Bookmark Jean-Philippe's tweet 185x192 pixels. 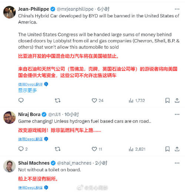(x=167, y=101)
